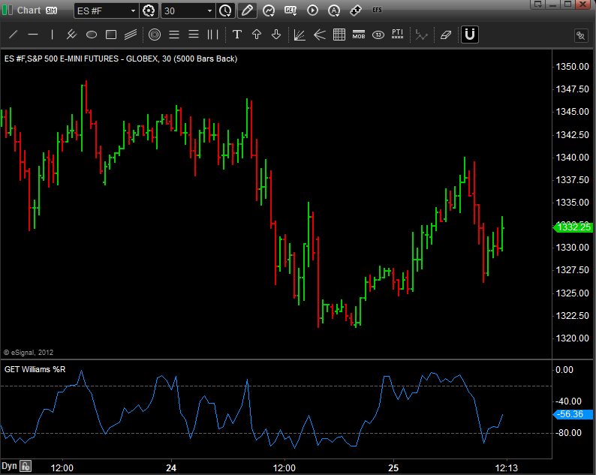Image resolution: width=596 pixels, height=475 pixels.
Task: Select the Gann angles tool
Action: tap(300, 35)
